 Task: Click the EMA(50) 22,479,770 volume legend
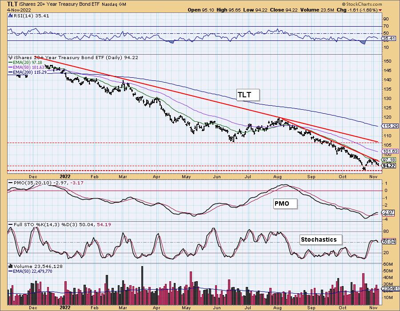point(30,271)
